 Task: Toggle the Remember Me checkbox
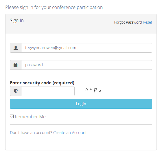click(12, 117)
